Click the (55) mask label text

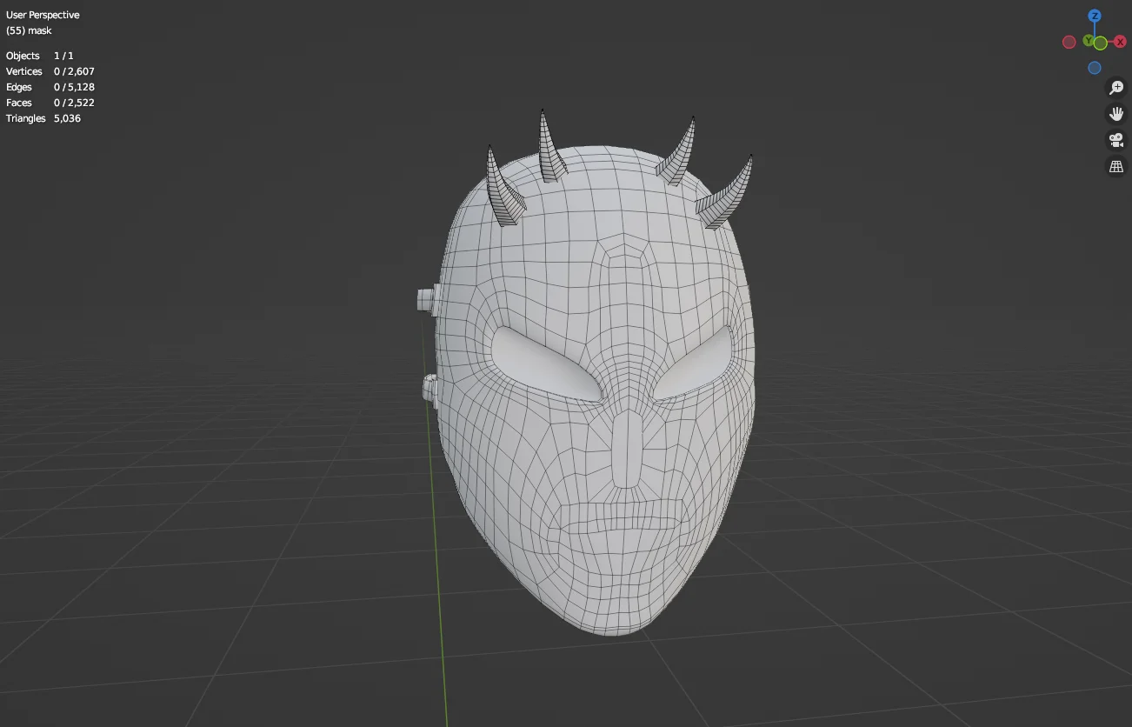click(30, 30)
